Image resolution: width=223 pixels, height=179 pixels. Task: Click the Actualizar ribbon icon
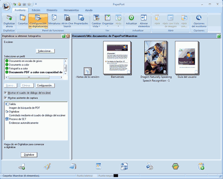[131, 20]
